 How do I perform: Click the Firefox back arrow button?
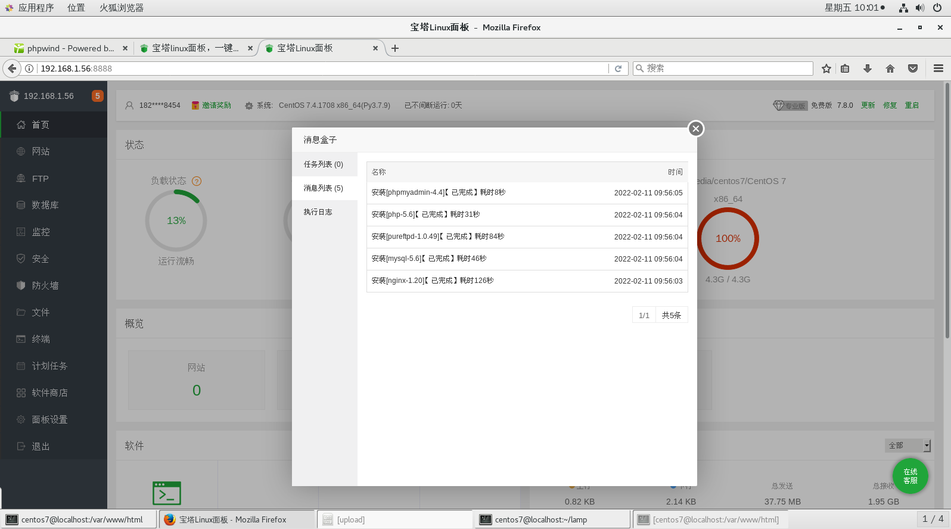tap(12, 69)
